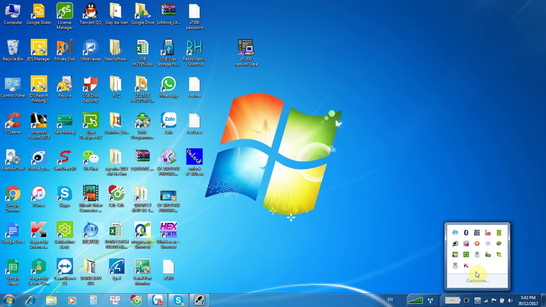Select the Control Panel icon
This screenshot has height=307, width=546.
(13, 87)
